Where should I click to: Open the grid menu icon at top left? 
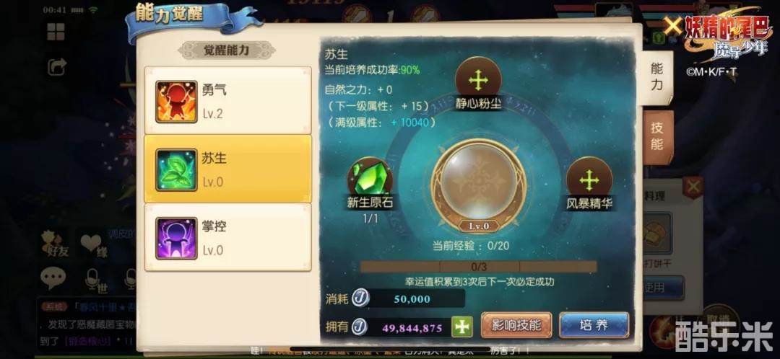pyautogui.click(x=56, y=32)
